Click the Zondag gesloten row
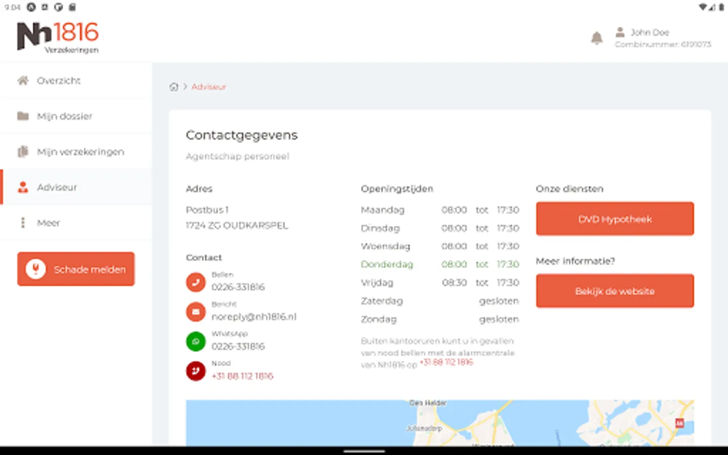 coord(440,319)
